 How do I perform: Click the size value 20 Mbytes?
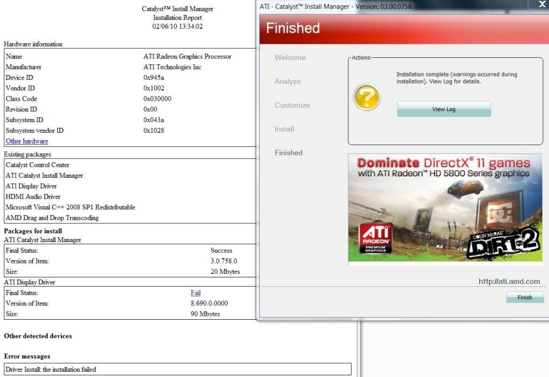pyautogui.click(x=225, y=272)
